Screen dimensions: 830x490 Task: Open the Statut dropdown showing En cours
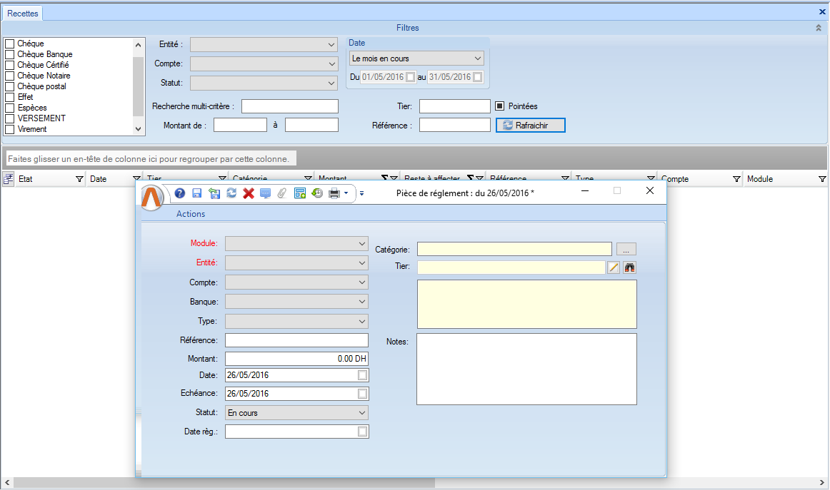(296, 413)
